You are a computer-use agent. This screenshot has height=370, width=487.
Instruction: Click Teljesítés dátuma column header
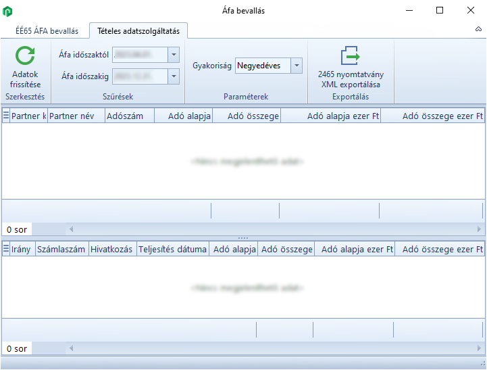click(172, 250)
